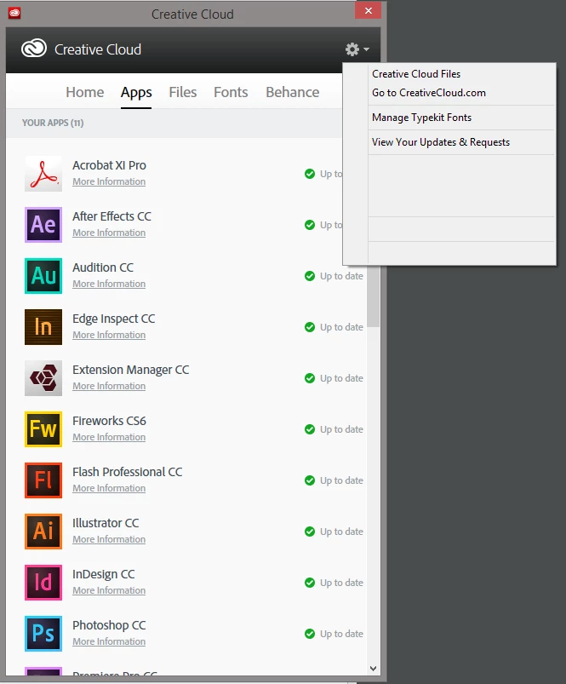The height and width of the screenshot is (684, 566).
Task: Click the red Creative Cloud title bar icon
Action: (x=14, y=13)
